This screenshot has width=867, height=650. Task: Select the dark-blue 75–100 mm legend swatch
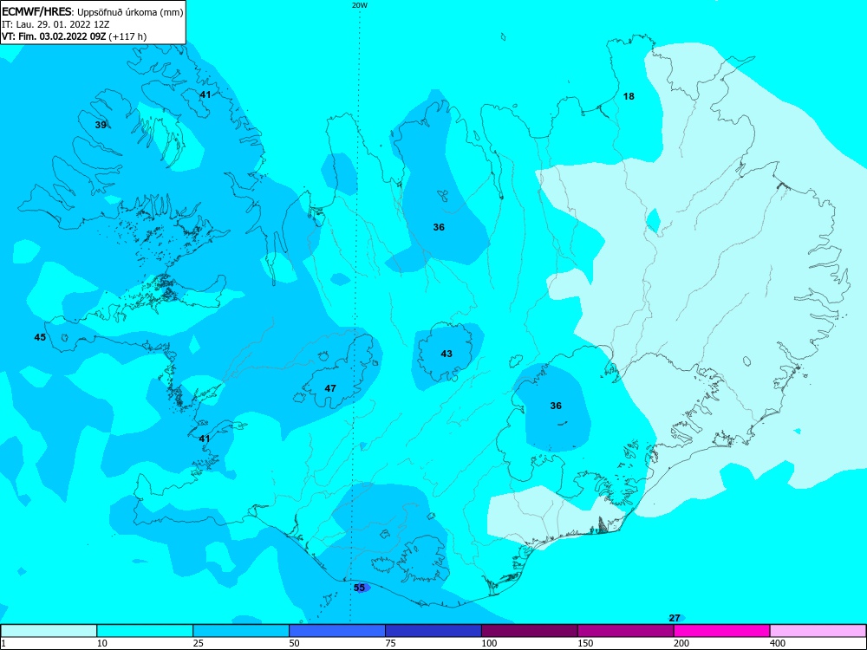(433, 631)
